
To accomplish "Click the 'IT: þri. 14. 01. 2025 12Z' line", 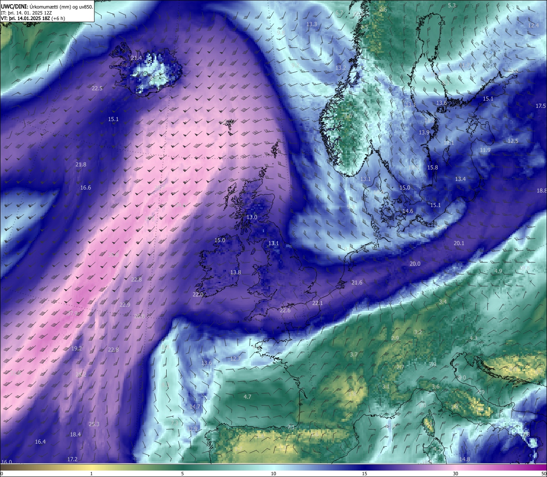I will pyautogui.click(x=26, y=13).
